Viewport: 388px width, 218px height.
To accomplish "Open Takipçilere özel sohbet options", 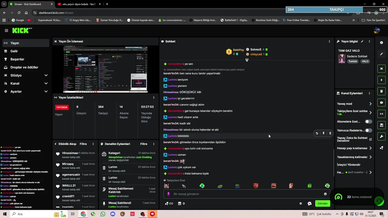I will click(354, 112).
